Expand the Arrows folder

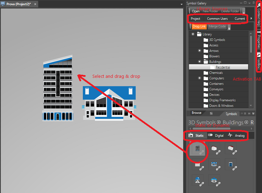199,50
